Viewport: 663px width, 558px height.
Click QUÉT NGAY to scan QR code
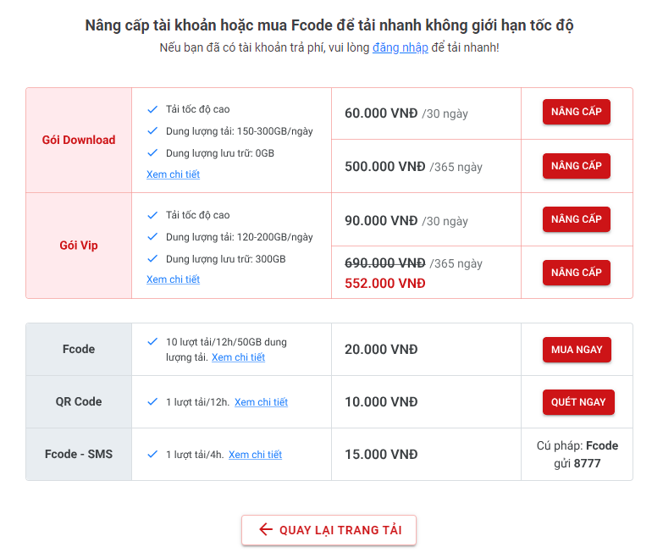(578, 402)
